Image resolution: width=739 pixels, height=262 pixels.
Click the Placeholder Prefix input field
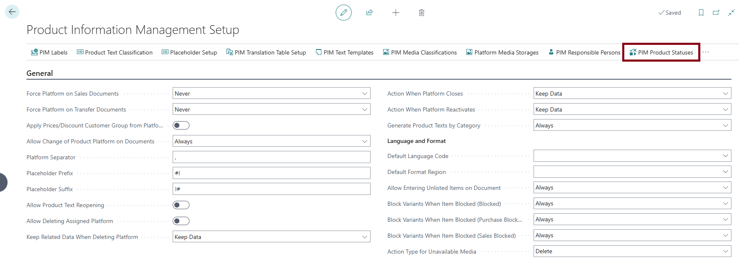271,173
